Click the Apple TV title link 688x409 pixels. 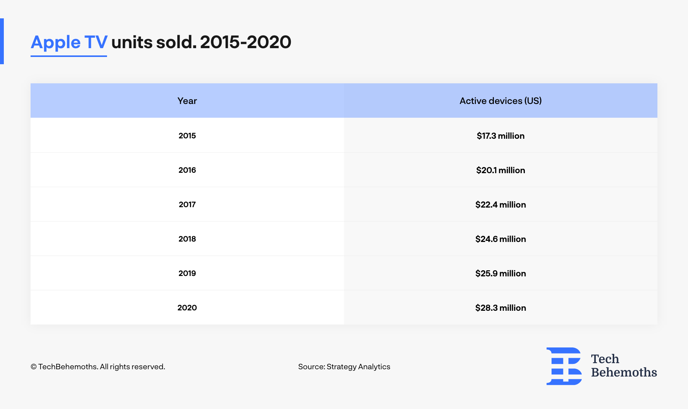[69, 42]
